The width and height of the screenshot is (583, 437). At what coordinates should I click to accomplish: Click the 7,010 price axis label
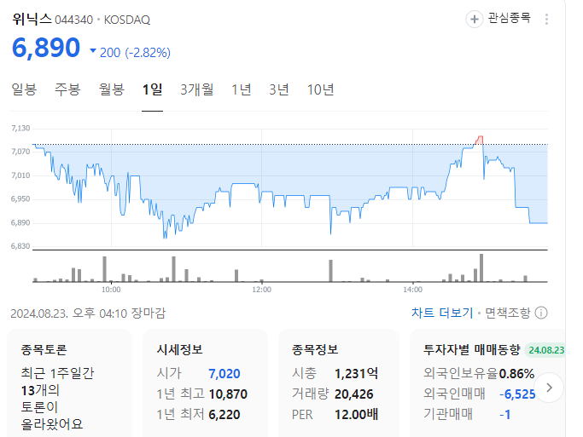(20, 175)
